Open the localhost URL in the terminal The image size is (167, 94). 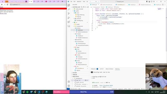click(x=106, y=85)
